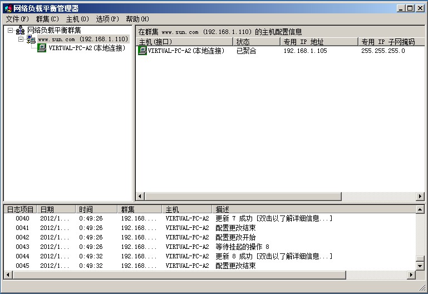Click the 日志项目 log column header
Viewport: 428px width, 294px height.
(20, 209)
